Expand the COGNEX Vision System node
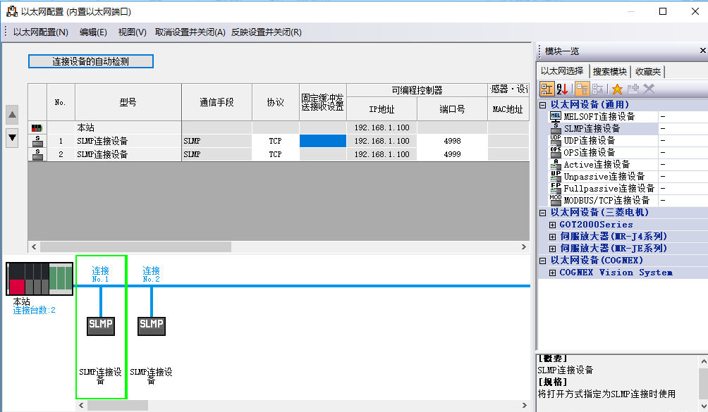The image size is (708, 412). (553, 273)
